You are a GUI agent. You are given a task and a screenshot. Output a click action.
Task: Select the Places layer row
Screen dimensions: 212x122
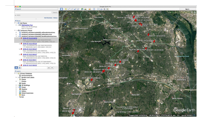tap(24, 79)
